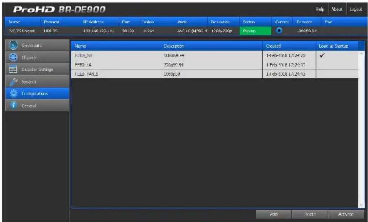Select the FEED_PARIS configuration row
The height and width of the screenshot is (222, 368).
tap(215, 74)
